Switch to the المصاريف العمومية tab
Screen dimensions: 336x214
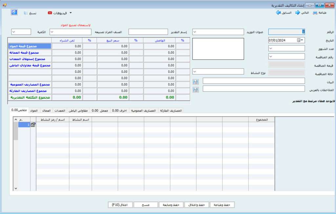click(x=144, y=111)
